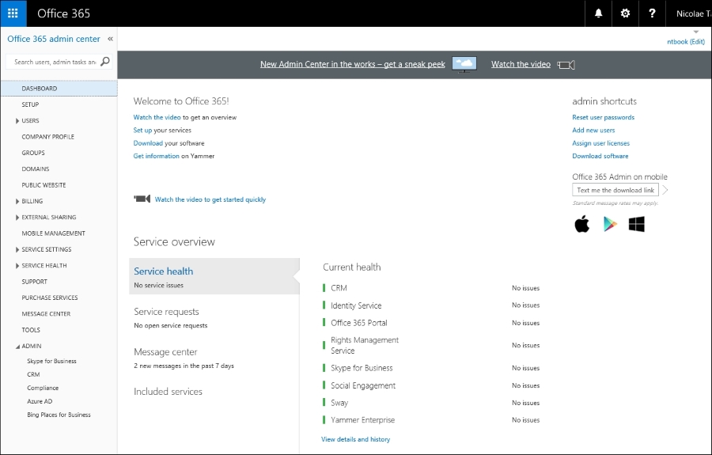The width and height of the screenshot is (712, 455).
Task: Click New Admin Center sneak peek link
Action: tap(352, 64)
